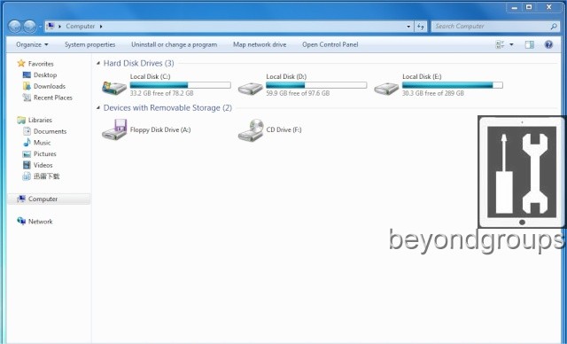Click the computer icon in the address bar
Viewport: 567px width, 344px height.
point(50,26)
